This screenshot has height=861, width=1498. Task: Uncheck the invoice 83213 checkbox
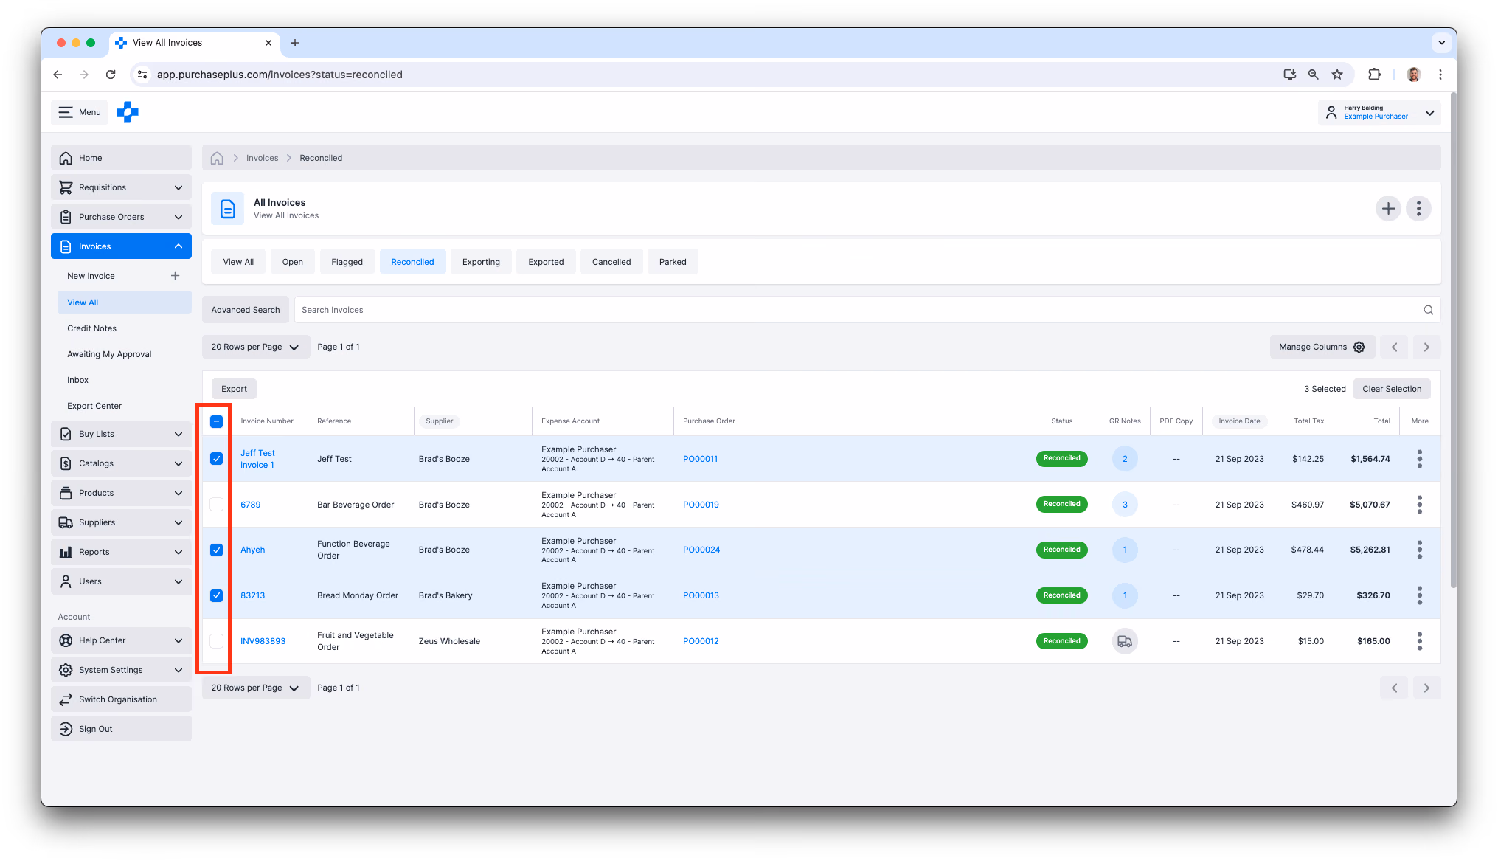coord(216,595)
